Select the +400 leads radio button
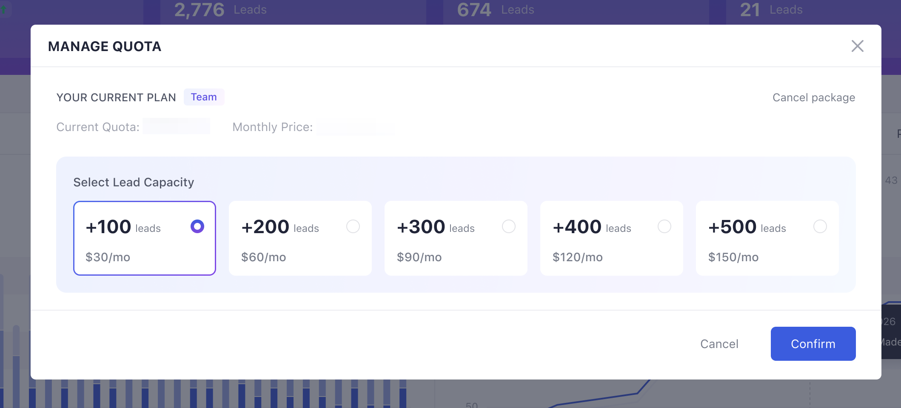 pos(664,226)
